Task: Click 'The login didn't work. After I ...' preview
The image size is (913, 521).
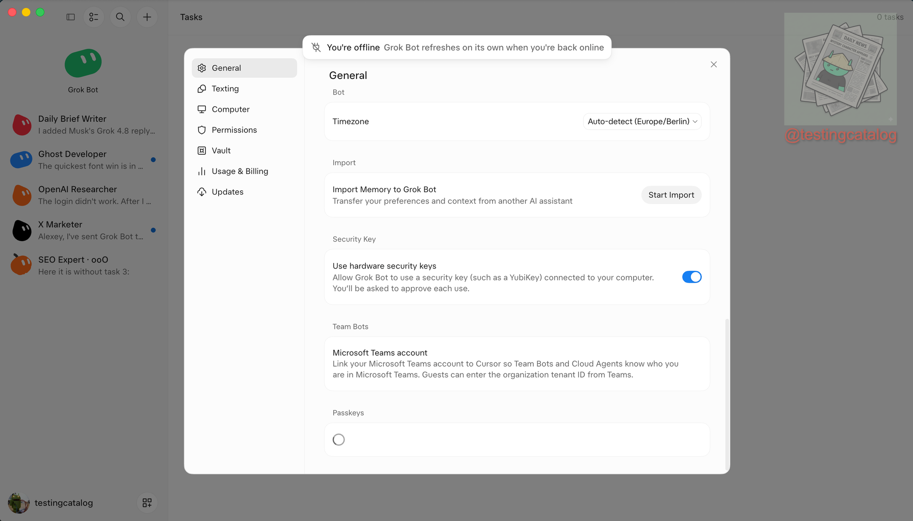Action: pyautogui.click(x=94, y=201)
